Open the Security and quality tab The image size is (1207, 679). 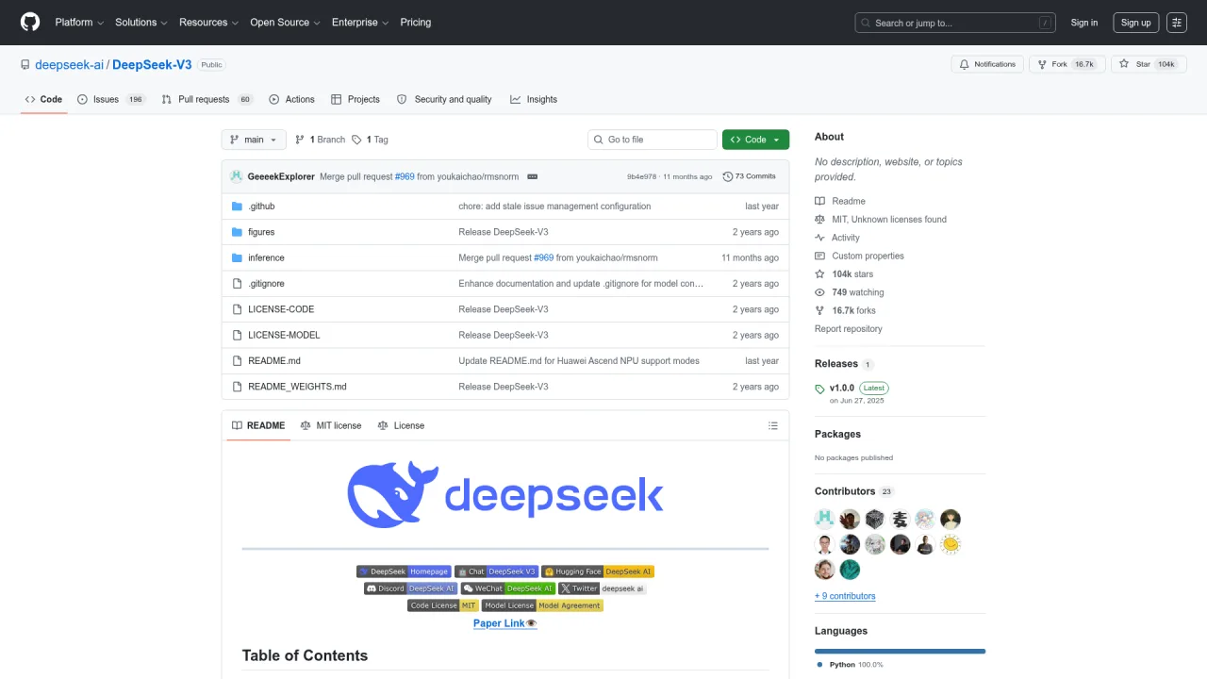(x=444, y=99)
